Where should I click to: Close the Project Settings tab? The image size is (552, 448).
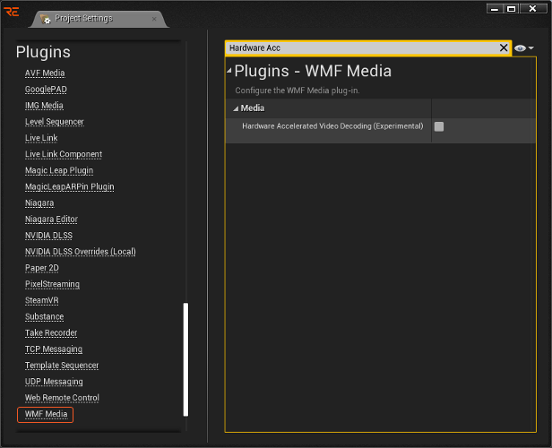click(x=154, y=19)
